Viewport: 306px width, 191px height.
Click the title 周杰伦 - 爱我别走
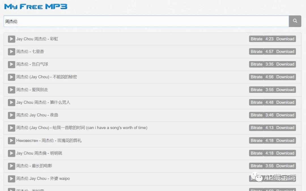(x=32, y=90)
